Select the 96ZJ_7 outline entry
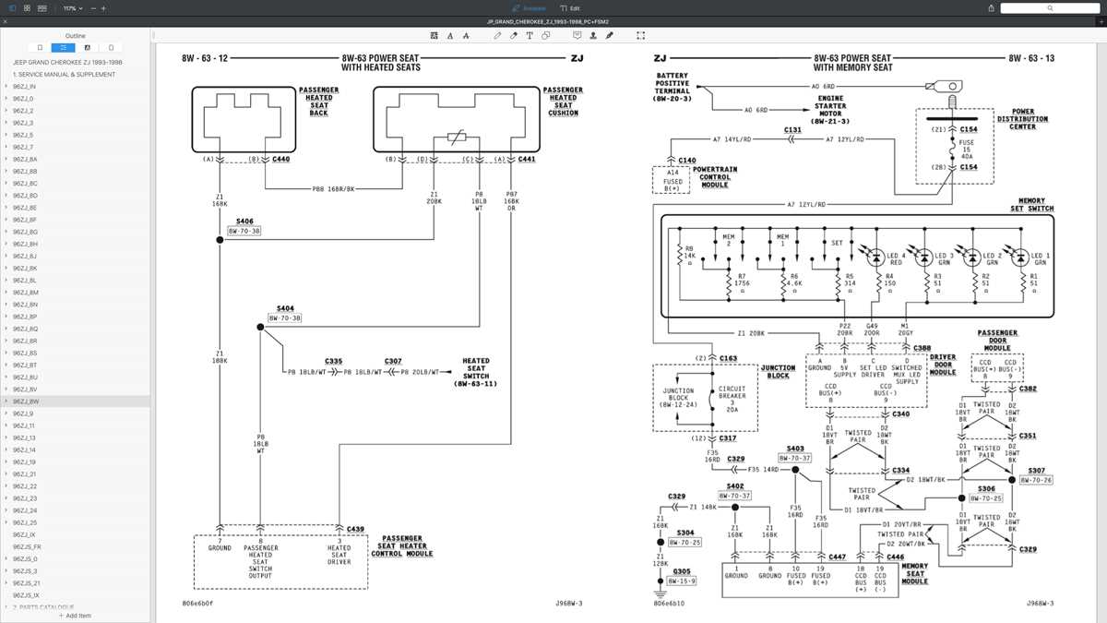This screenshot has height=623, width=1107. coord(23,147)
